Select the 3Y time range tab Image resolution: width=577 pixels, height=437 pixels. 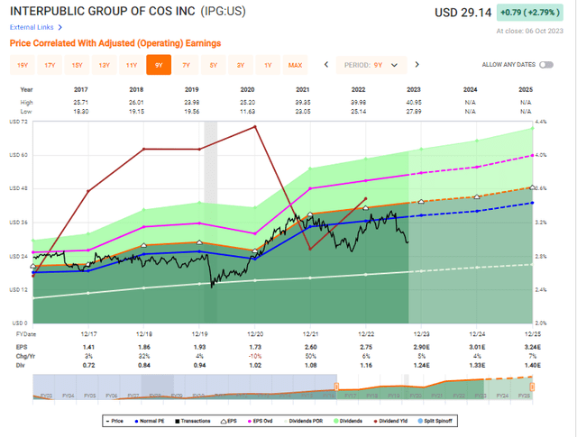point(241,65)
